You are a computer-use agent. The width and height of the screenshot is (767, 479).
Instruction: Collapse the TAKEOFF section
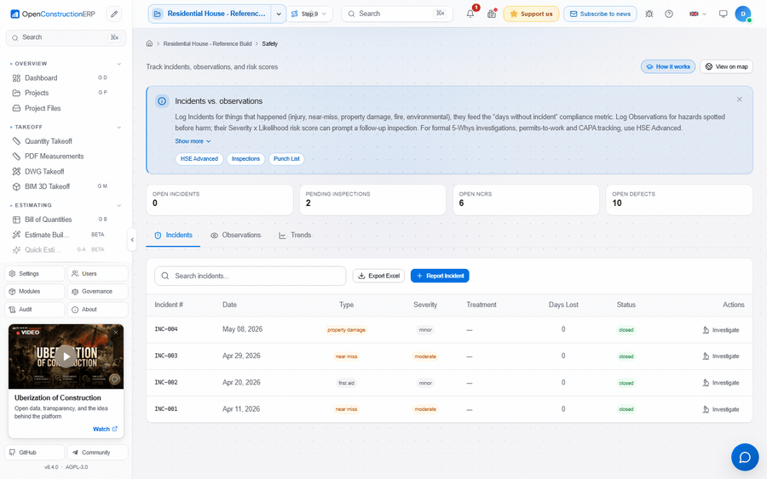(x=118, y=127)
